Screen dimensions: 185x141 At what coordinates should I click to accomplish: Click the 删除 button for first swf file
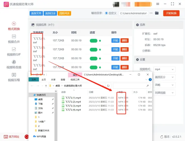[x=124, y=40]
